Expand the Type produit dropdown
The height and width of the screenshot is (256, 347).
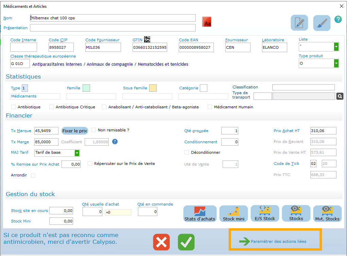click(336, 64)
